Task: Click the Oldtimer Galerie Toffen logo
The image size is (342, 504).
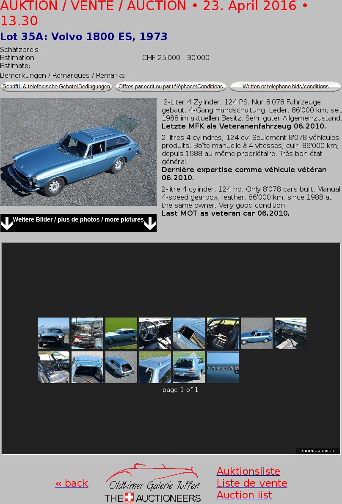Action: [152, 483]
